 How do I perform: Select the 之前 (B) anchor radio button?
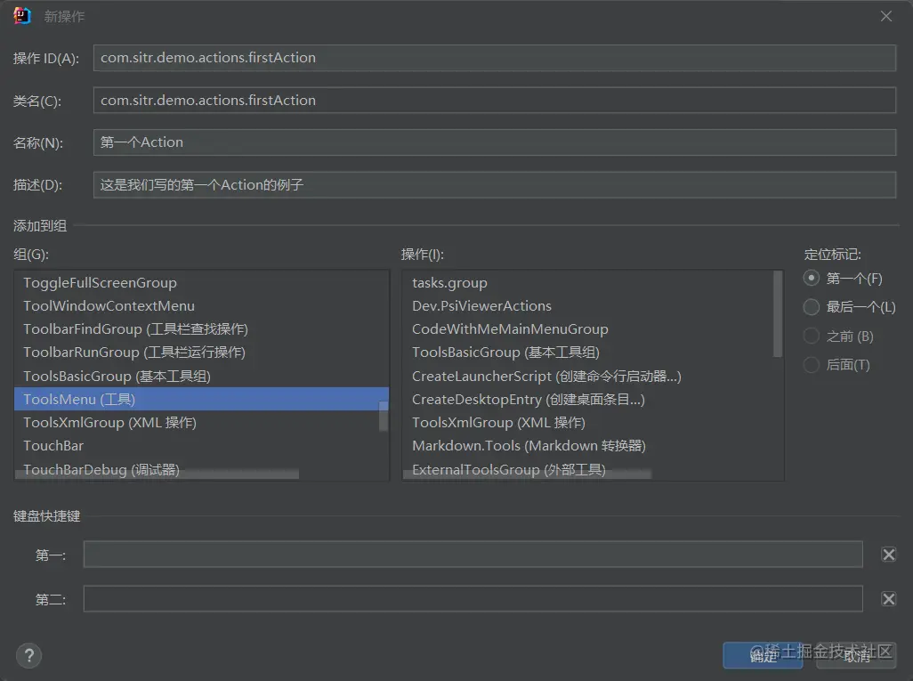pyautogui.click(x=811, y=336)
